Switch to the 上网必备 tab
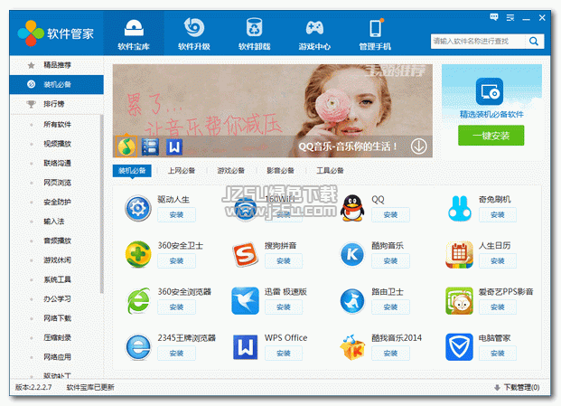 click(x=182, y=170)
